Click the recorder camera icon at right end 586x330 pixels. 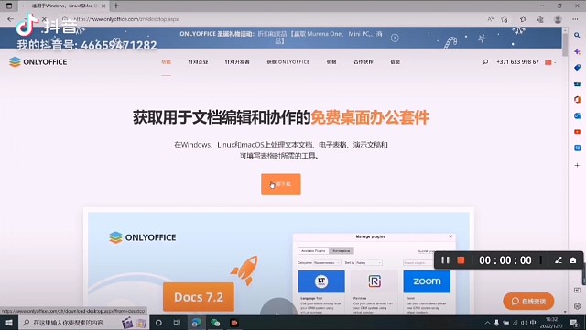click(572, 260)
